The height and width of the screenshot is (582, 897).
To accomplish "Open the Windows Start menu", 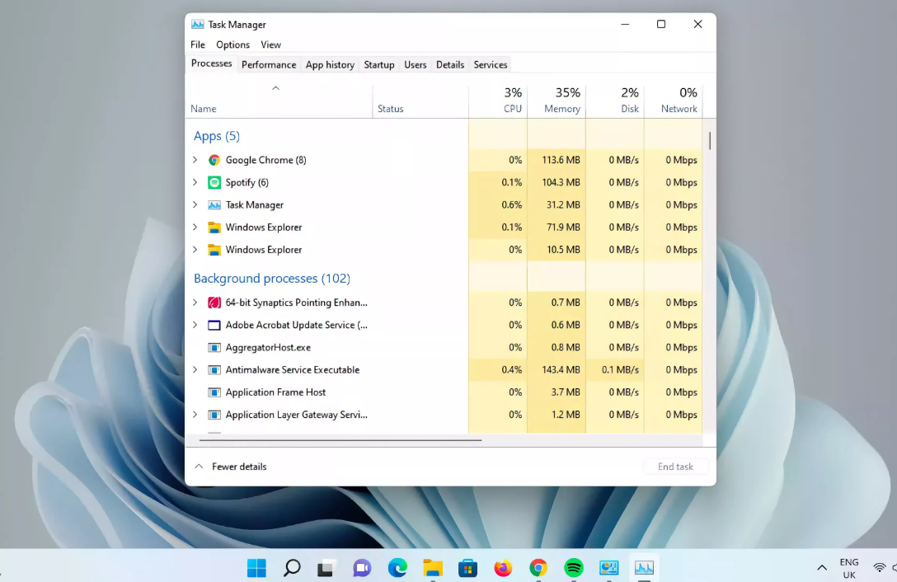I will coord(256,568).
